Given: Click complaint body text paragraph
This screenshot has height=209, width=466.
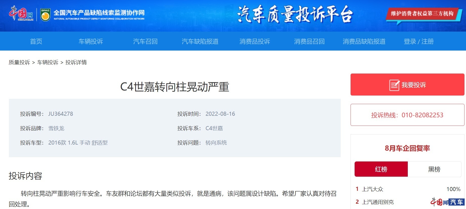Looking at the screenshot, I should 173,199.
